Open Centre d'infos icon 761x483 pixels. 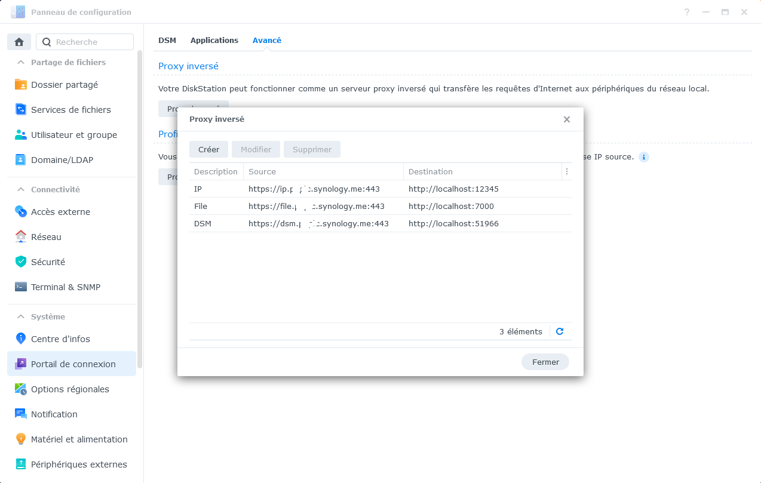(21, 339)
